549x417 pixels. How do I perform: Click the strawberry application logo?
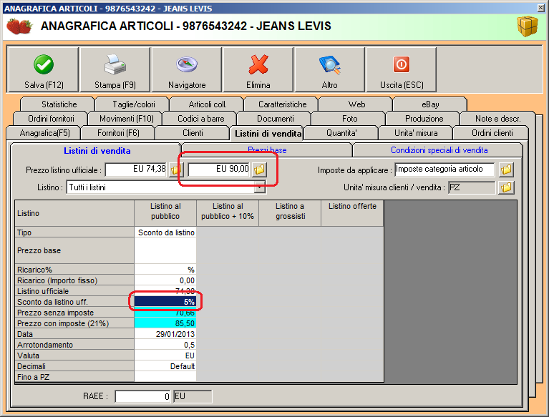click(x=19, y=26)
